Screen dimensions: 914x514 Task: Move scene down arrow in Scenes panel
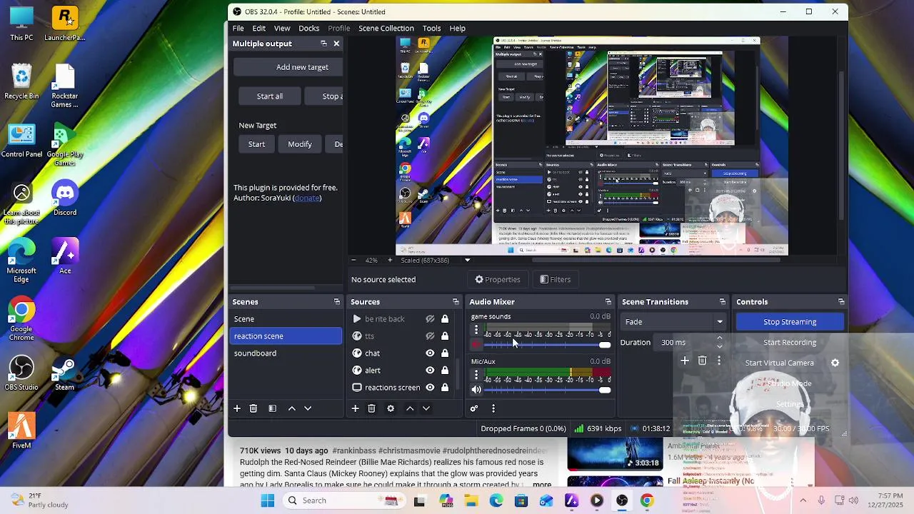(308, 408)
